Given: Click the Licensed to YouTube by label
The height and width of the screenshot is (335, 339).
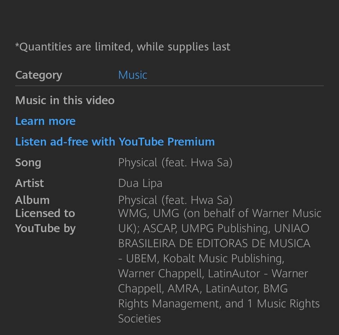Looking at the screenshot, I should coord(45,221).
